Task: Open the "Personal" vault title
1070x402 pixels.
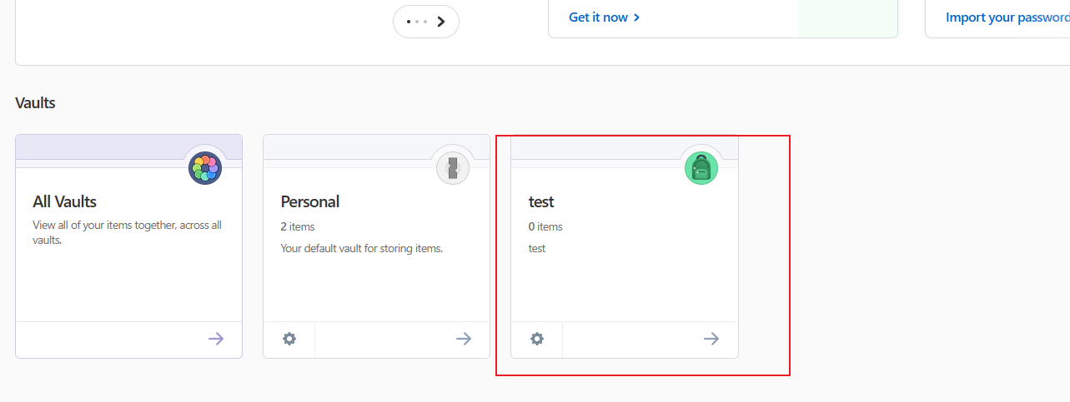Action: point(309,201)
